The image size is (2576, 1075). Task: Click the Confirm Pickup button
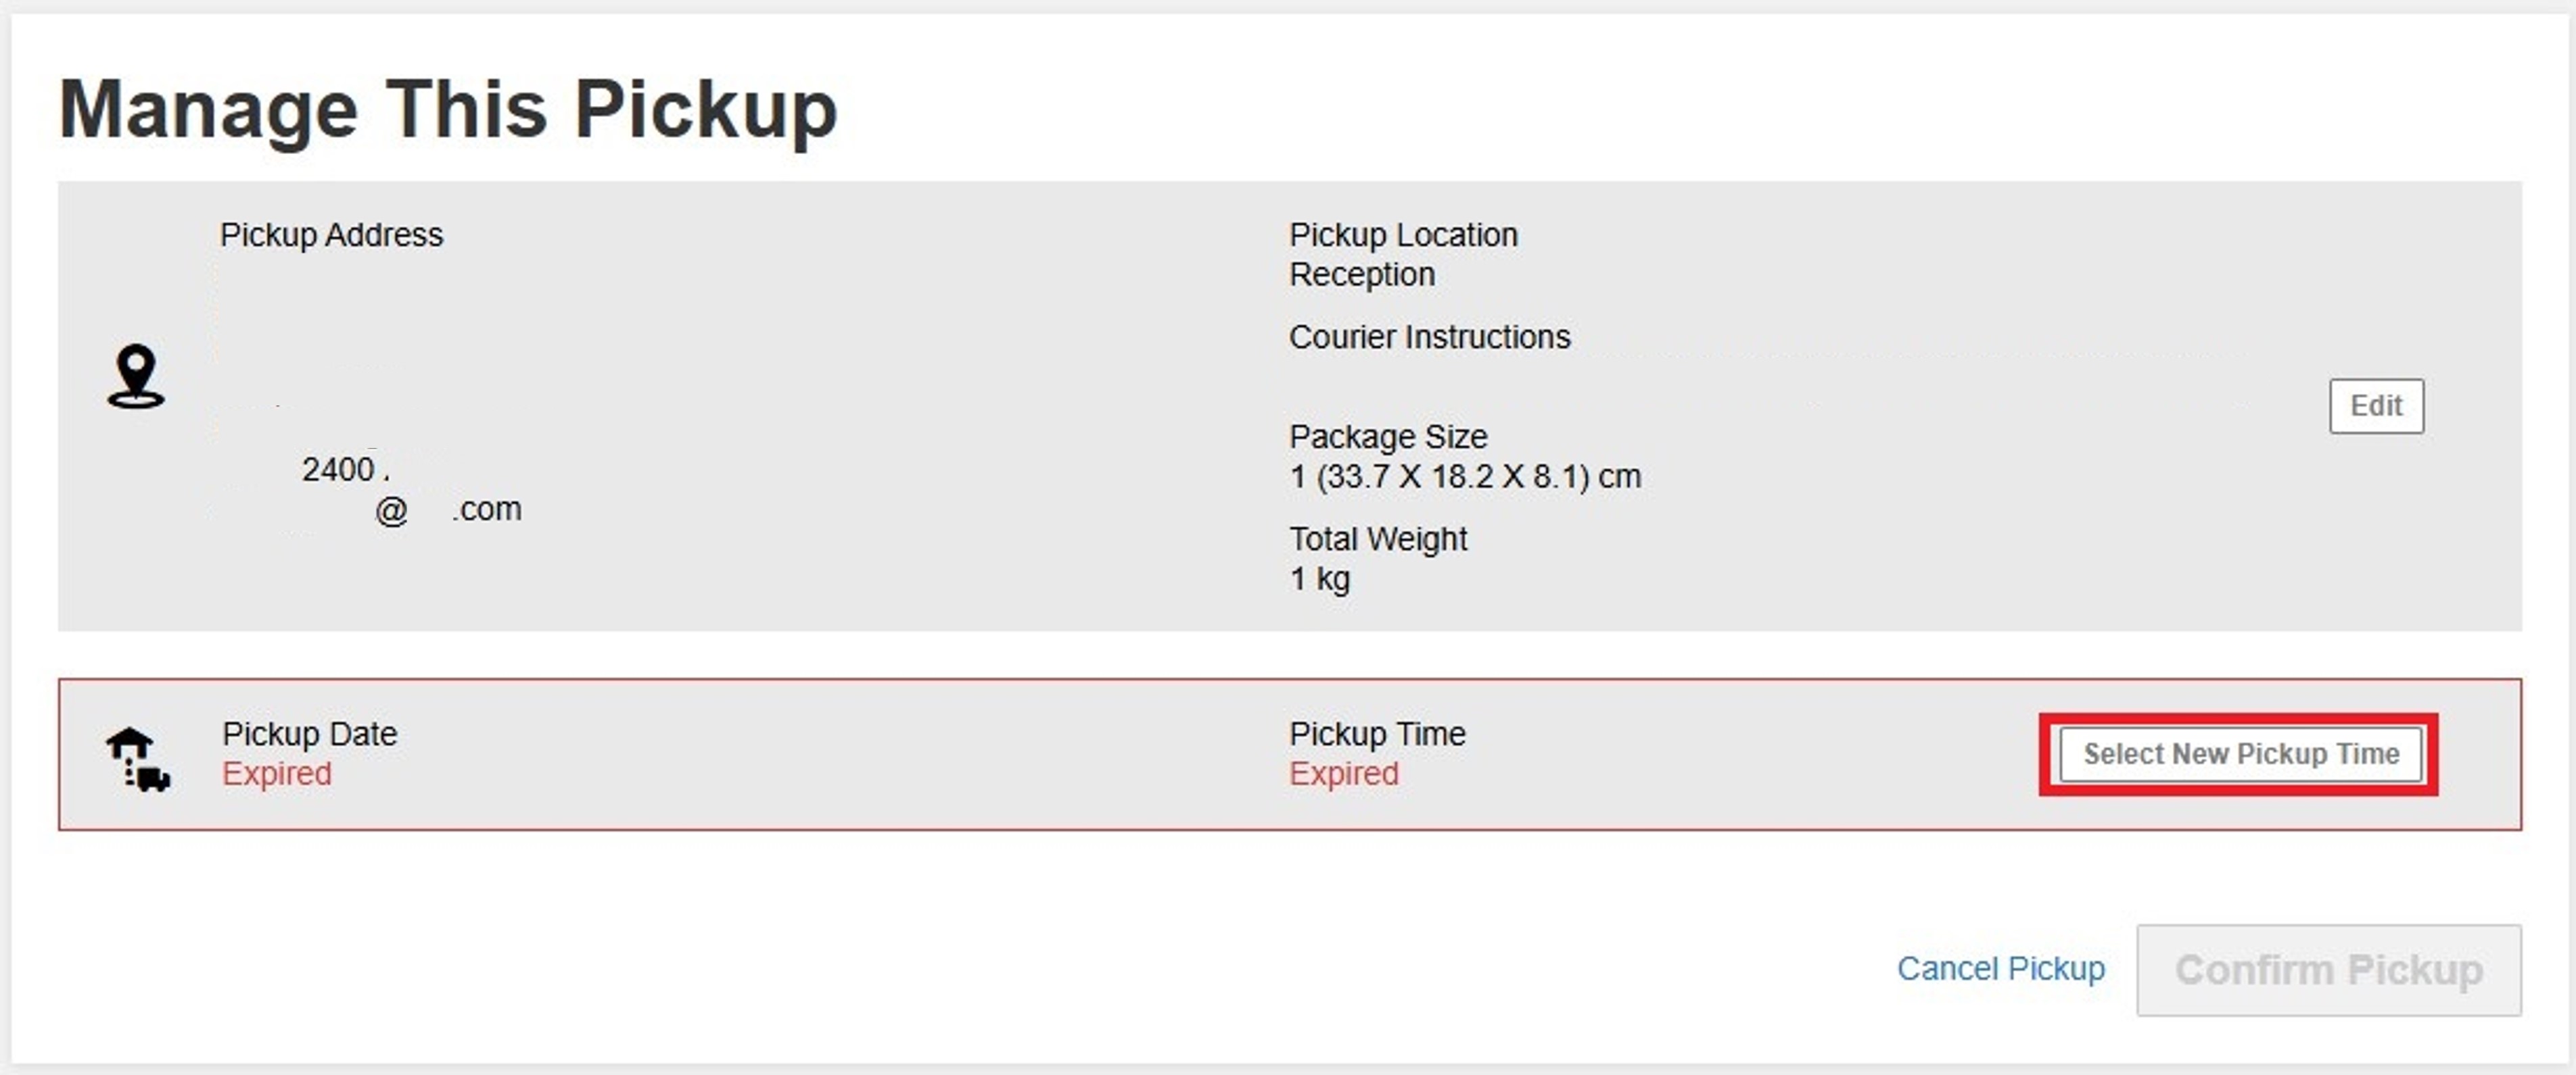[2329, 970]
